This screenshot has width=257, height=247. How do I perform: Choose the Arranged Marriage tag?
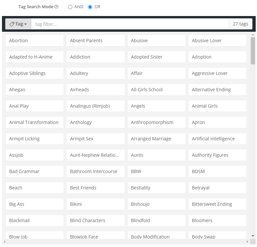(156, 139)
